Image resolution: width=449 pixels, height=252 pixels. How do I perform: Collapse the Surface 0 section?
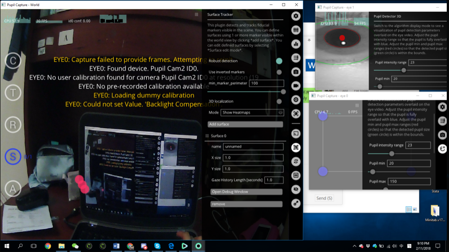point(207,136)
